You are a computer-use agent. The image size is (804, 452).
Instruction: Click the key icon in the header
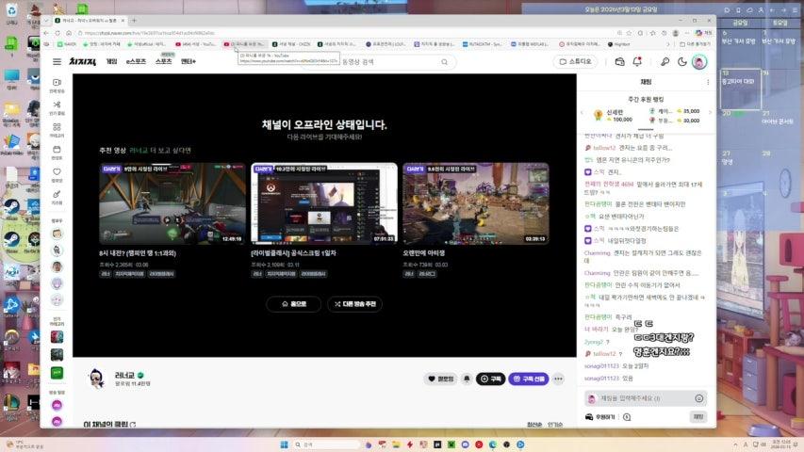(x=665, y=61)
